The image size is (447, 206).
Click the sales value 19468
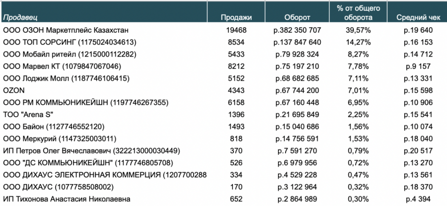[x=236, y=30]
